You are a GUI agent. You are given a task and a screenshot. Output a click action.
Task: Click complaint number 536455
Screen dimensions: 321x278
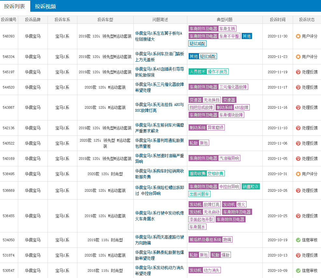point(8,216)
